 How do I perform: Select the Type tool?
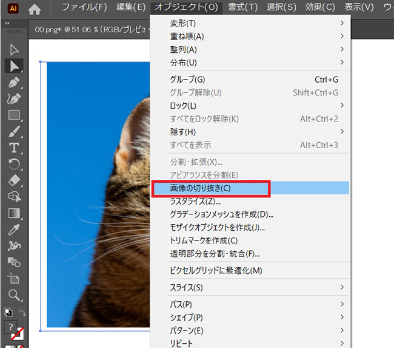(x=14, y=148)
